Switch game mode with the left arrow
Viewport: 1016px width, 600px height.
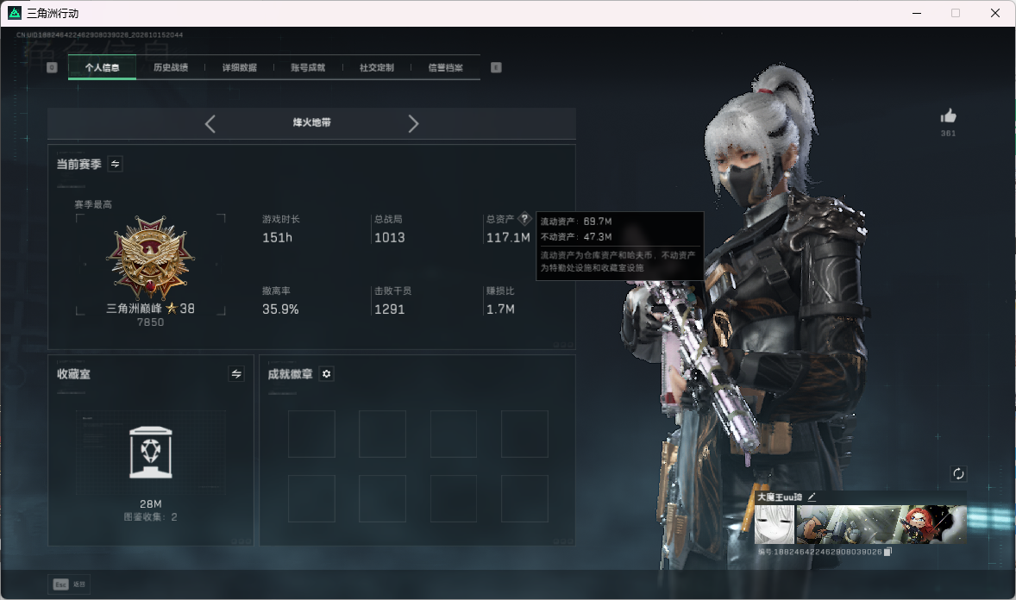pyautogui.click(x=210, y=123)
